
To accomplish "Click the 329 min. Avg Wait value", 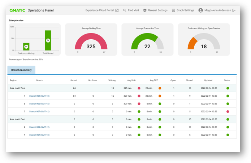I will pos(127,96).
